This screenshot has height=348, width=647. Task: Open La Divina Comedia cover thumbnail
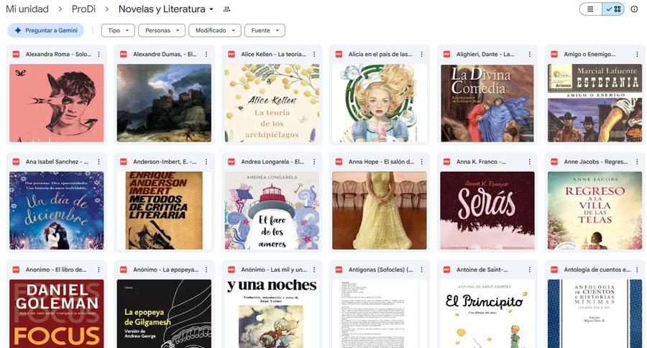[487, 104]
